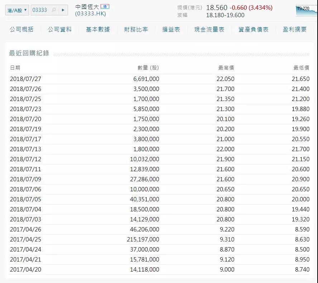Click the low price 19.260
Viewport: 318px width, 283px height.
300,119
